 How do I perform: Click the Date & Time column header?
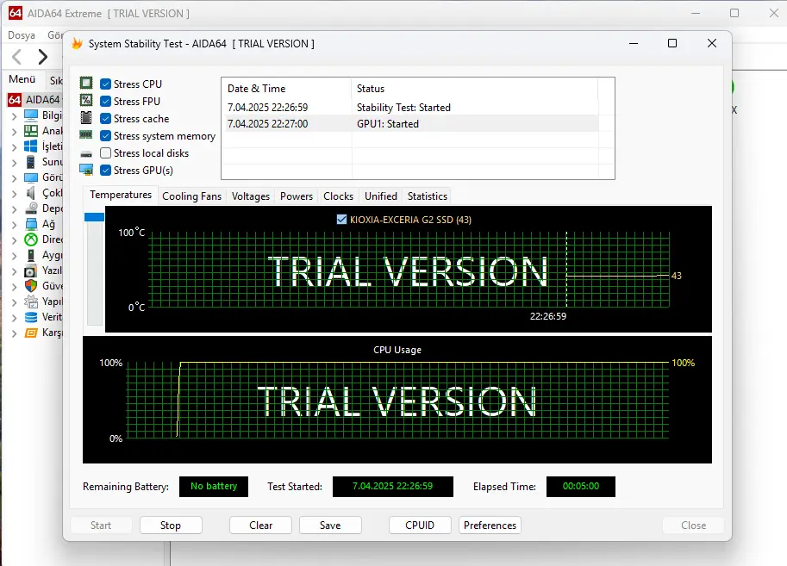(x=286, y=89)
